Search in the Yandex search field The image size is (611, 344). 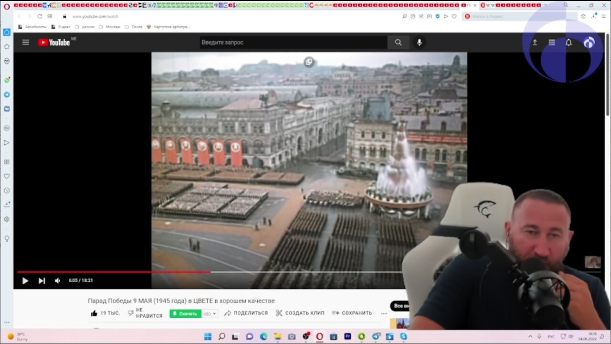pyautogui.click(x=519, y=16)
